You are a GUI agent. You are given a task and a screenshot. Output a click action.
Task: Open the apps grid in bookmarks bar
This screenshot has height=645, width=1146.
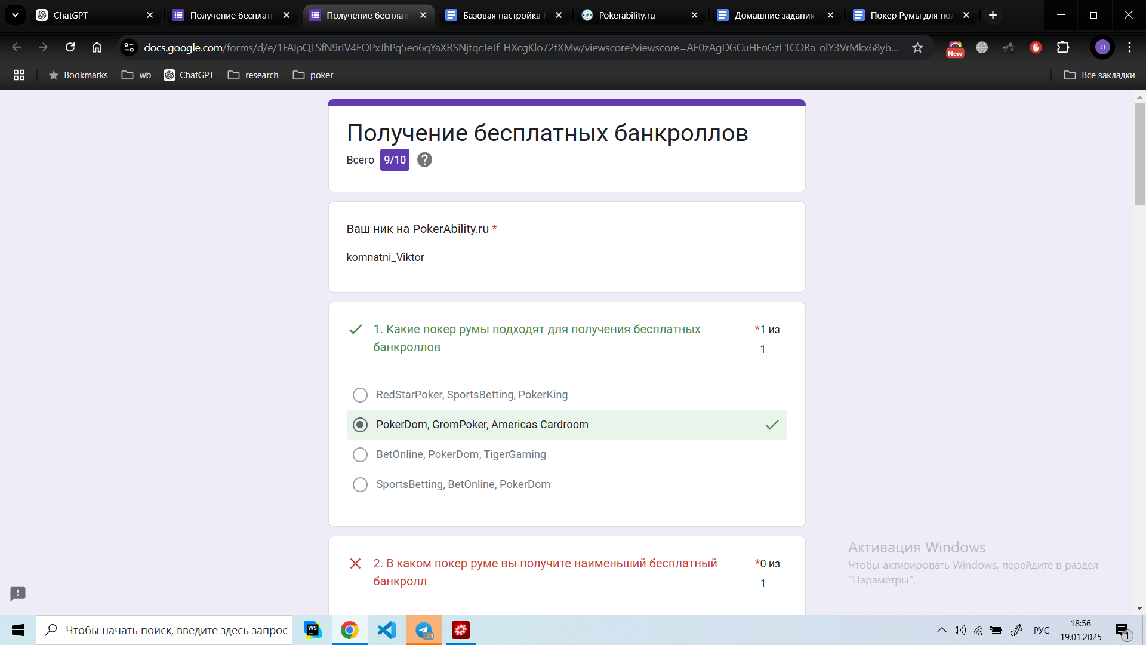[19, 75]
